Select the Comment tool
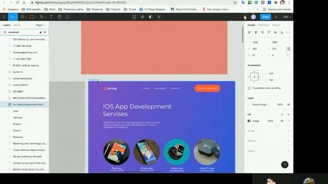This screenshot has width=328, height=184. click(67, 17)
